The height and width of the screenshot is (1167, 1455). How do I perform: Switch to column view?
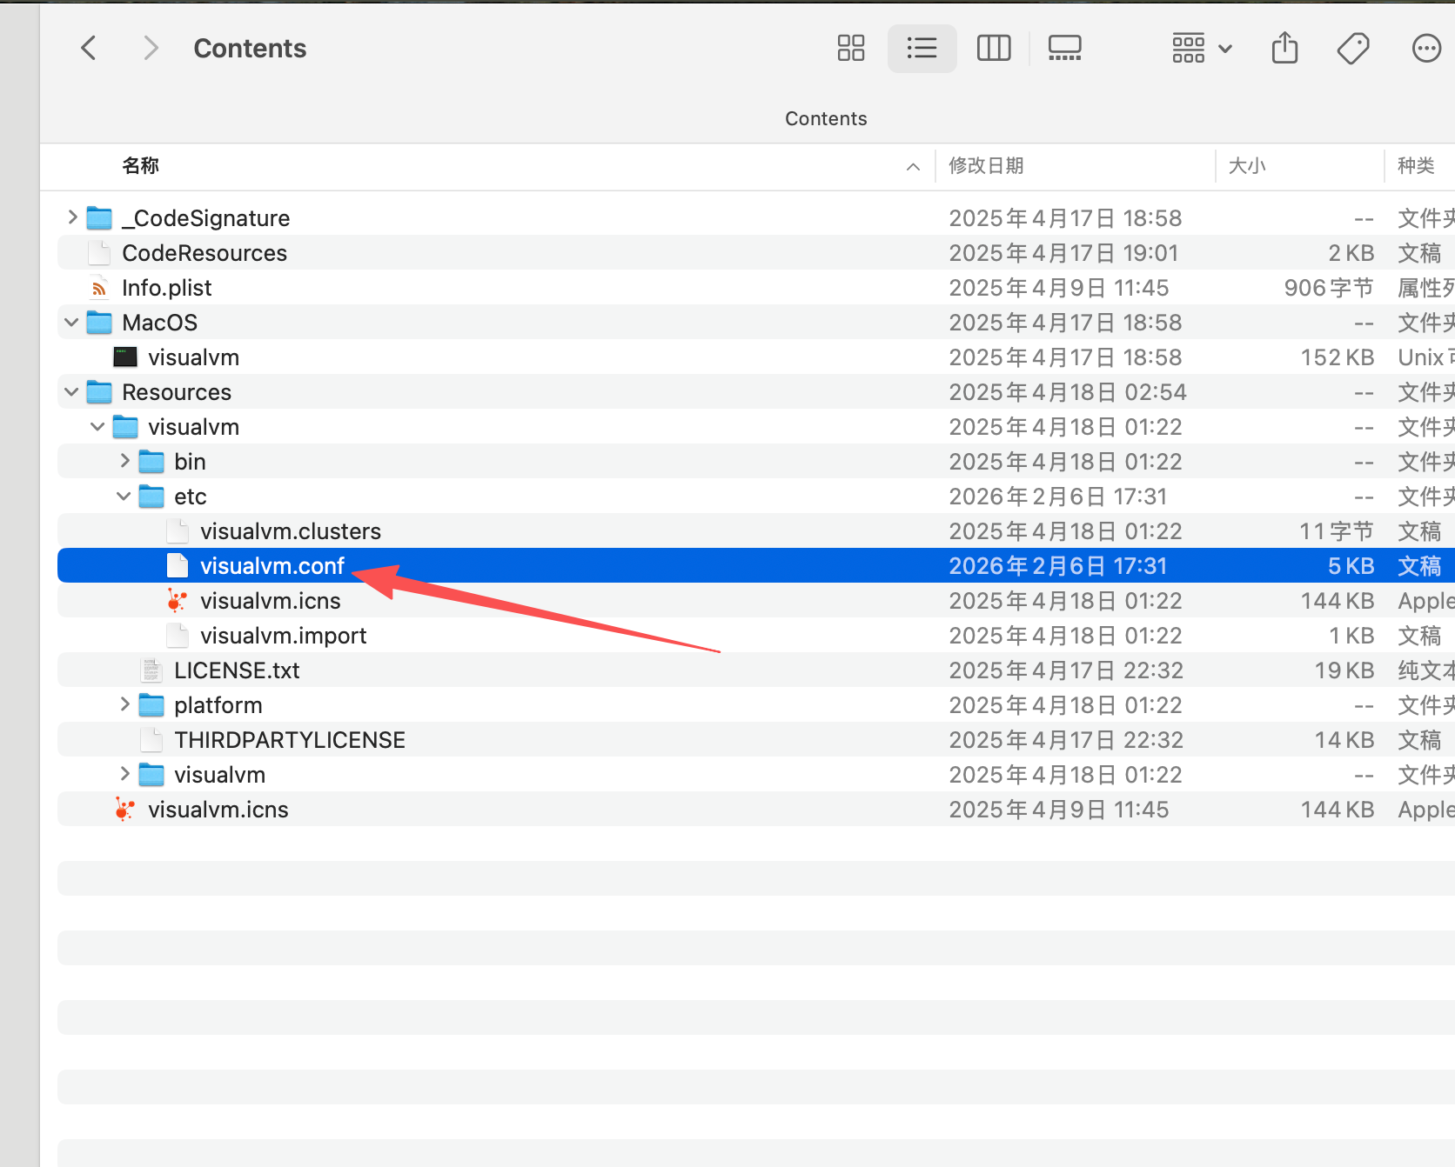point(993,48)
